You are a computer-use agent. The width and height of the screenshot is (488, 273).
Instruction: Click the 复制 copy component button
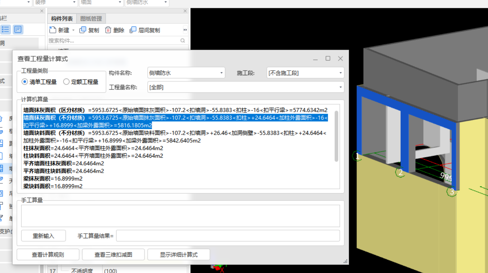[89, 30]
